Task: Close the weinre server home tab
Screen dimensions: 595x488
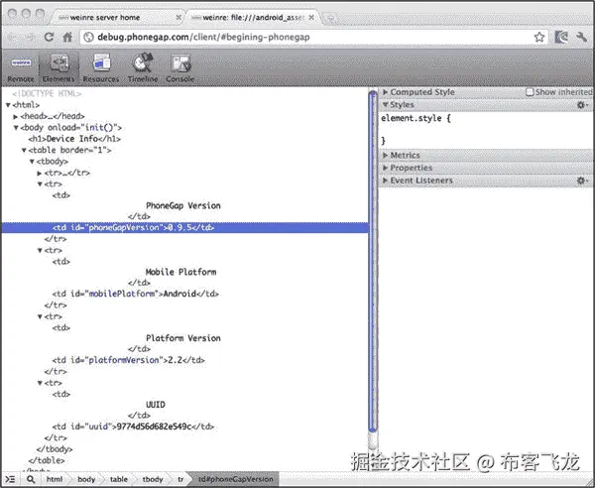Action: [x=178, y=18]
